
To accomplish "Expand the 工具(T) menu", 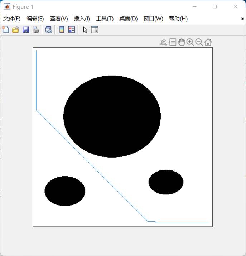I will point(105,19).
